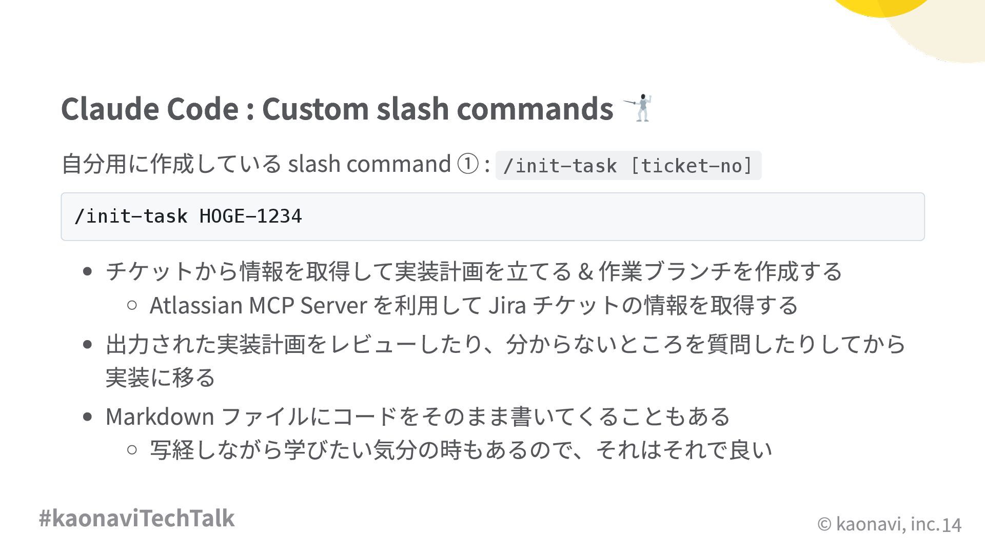Screen dimensions: 985x554
Task: Click the #kaonaviTechTalk hashtag
Action: [x=136, y=518]
